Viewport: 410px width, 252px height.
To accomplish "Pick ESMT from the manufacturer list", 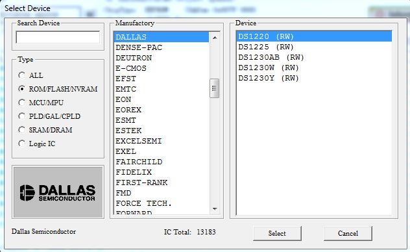I will 162,120.
